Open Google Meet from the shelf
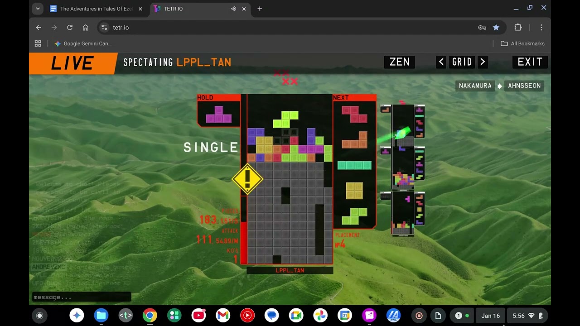Image resolution: width=580 pixels, height=326 pixels. [296, 316]
